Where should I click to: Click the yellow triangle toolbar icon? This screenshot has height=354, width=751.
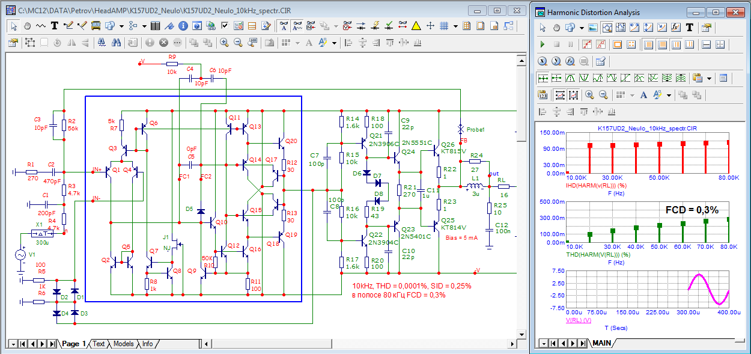click(416, 26)
